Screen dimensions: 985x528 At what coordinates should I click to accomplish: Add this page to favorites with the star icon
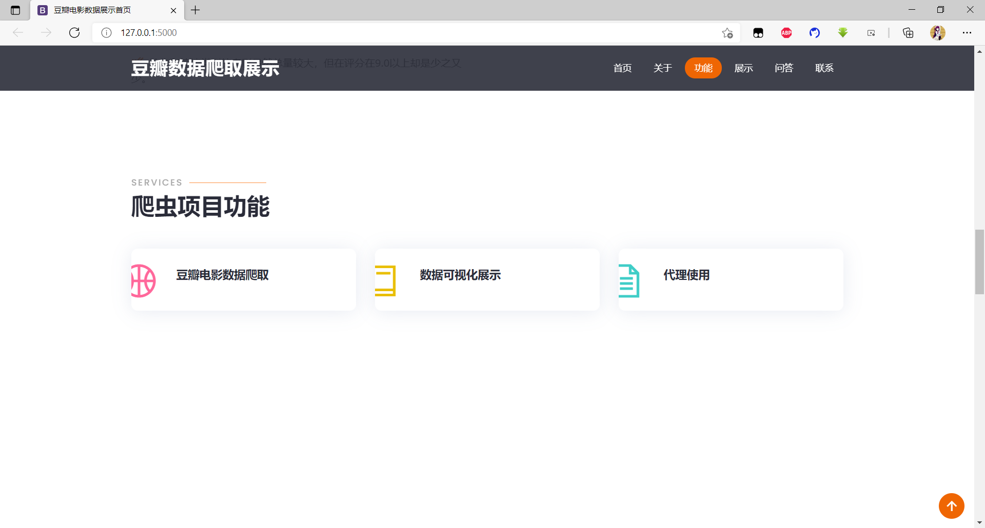click(727, 33)
